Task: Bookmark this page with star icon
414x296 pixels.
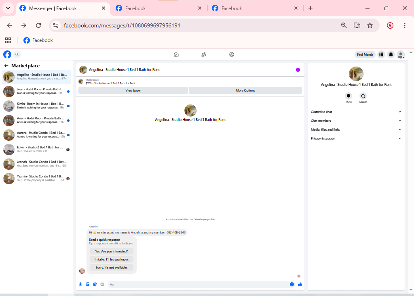Action: [370, 25]
